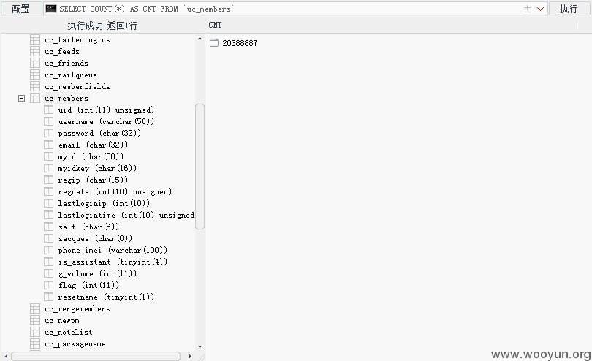Click the table icon next to uc_packagename
This screenshot has width=592, height=361.
pos(35,344)
